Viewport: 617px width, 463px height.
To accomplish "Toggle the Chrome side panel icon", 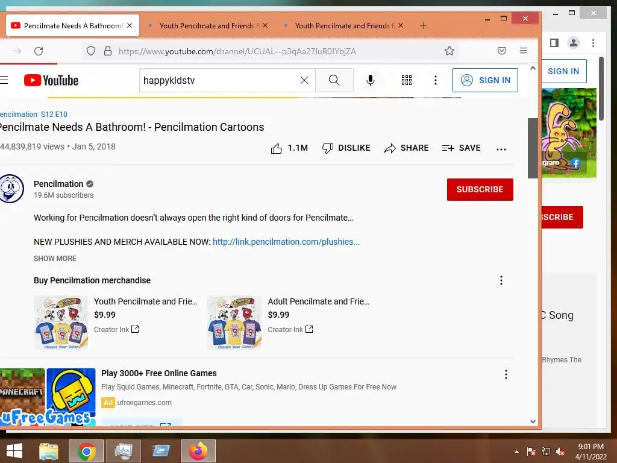I will [554, 43].
